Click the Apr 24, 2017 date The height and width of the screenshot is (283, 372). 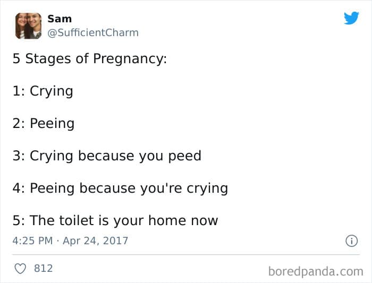point(95,241)
